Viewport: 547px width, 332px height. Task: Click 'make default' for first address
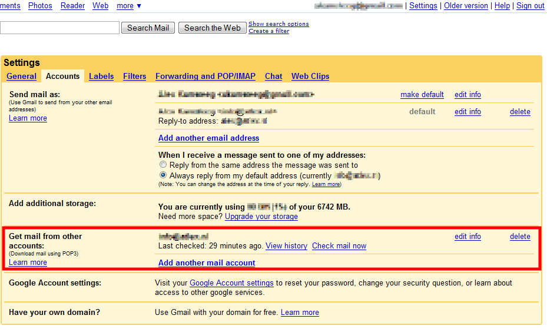click(422, 95)
